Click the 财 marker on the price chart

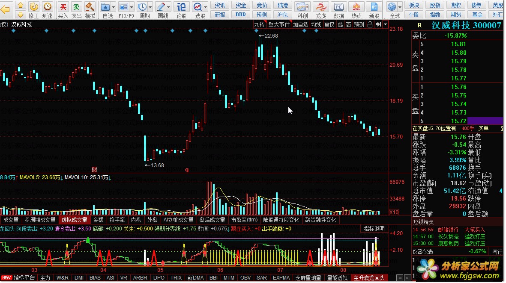[x=94, y=169]
